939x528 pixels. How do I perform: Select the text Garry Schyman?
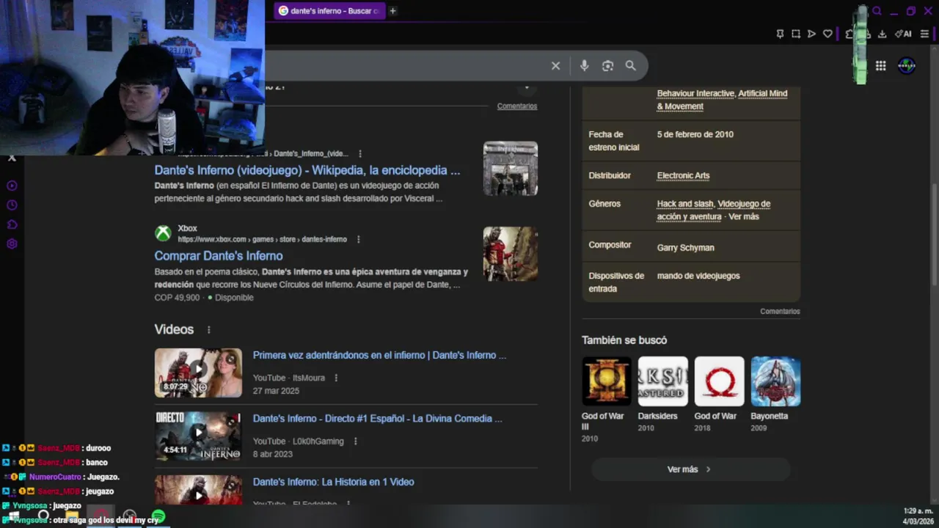click(685, 248)
